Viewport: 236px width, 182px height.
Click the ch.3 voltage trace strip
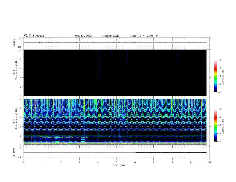click(x=117, y=153)
